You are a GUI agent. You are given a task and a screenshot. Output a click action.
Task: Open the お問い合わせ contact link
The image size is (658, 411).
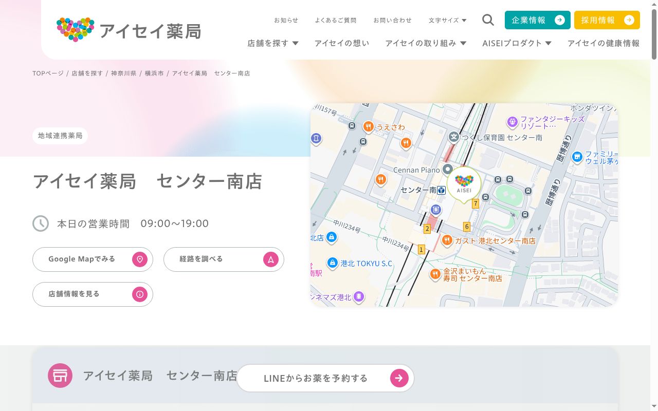click(393, 21)
